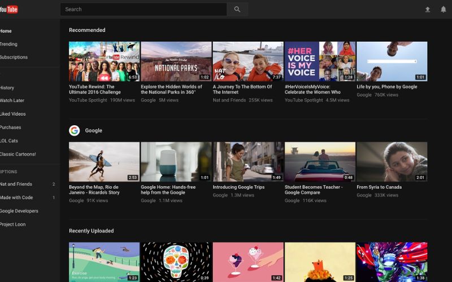The image size is (452, 282).
Task: Click YouTube Spotlight channel under Rewind video
Action: coord(88,100)
